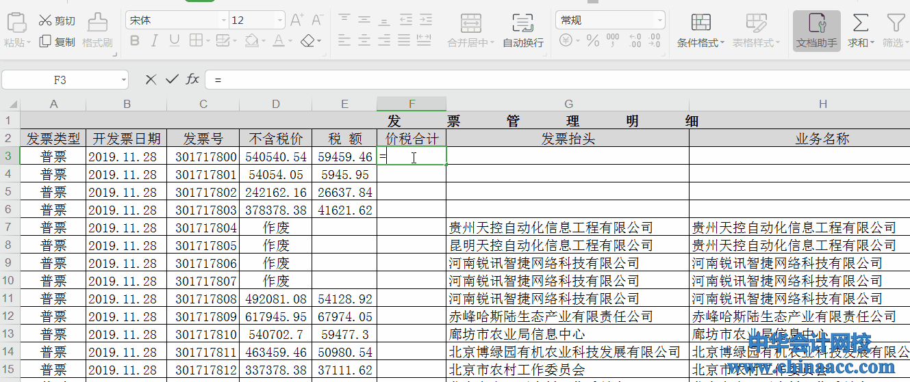
Task: Click cell E3 value 59459.46
Action: 344,156
